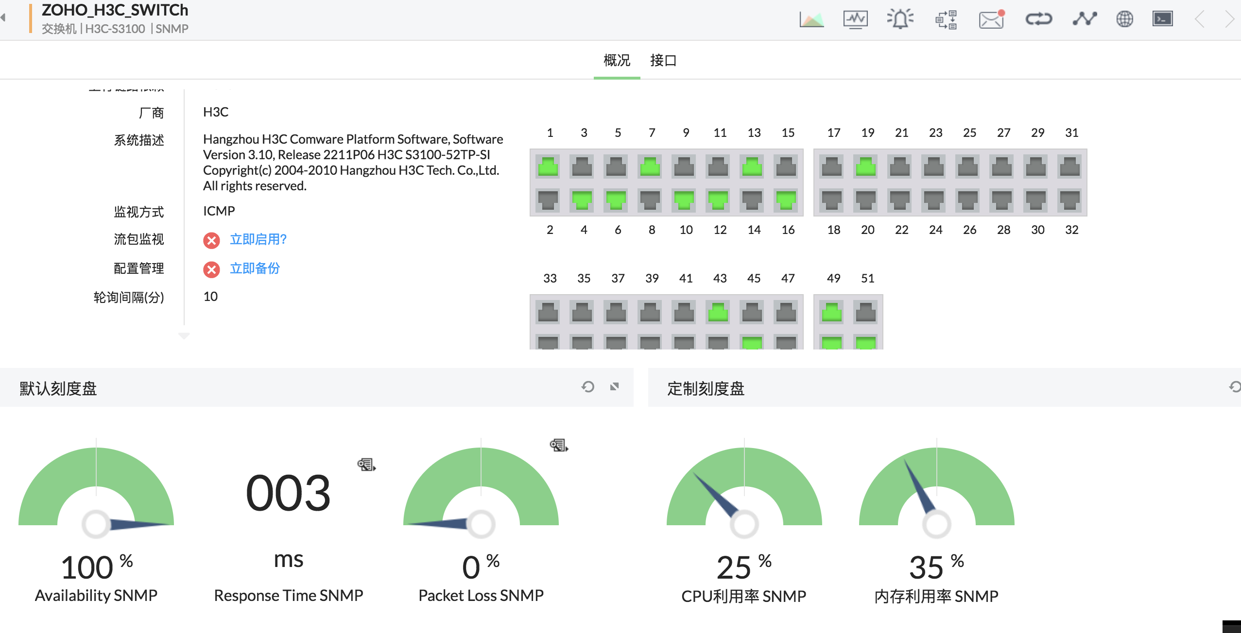This screenshot has width=1241, height=633.
Task: Open the terminal console icon
Action: point(1163,19)
